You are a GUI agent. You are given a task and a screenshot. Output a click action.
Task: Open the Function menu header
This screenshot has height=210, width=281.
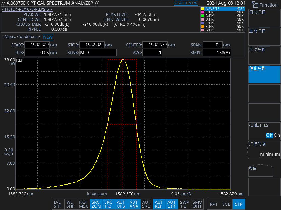click(x=265, y=5)
